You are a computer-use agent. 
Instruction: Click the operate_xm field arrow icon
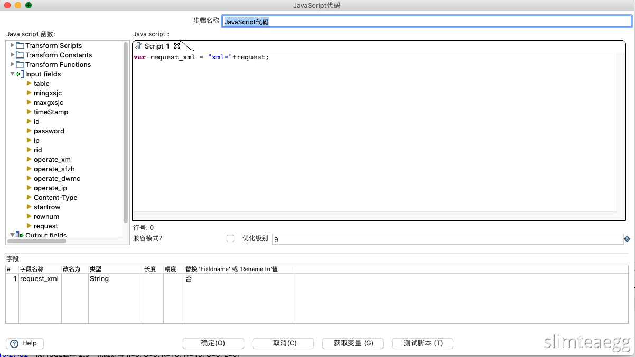coord(29,159)
